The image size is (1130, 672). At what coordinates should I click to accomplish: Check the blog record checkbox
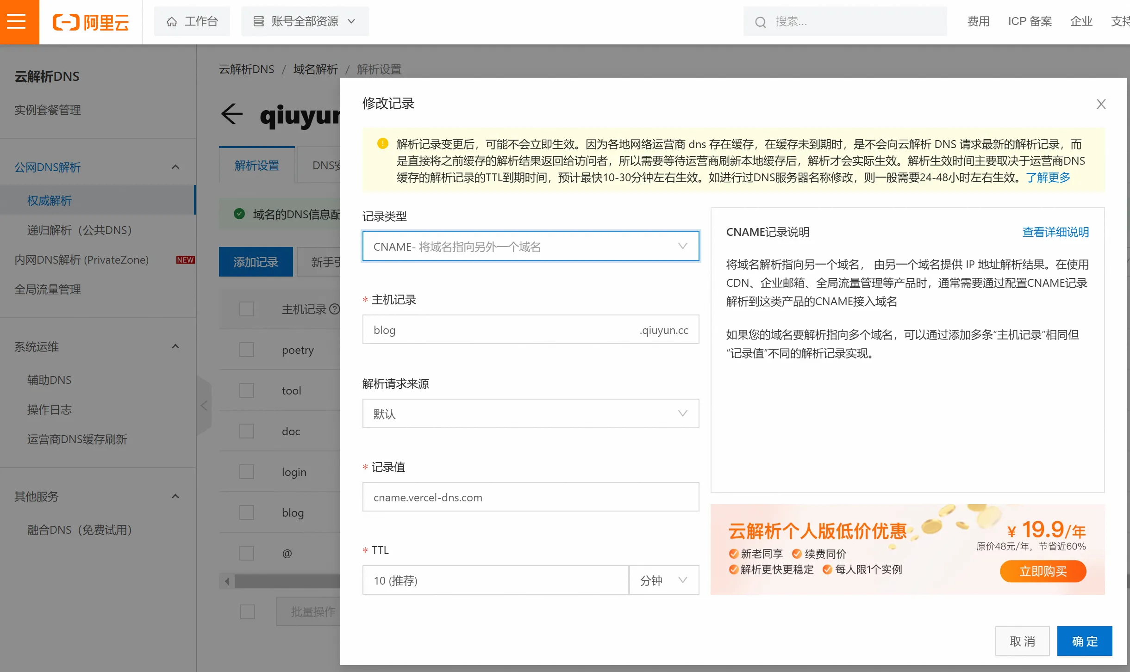pos(247,512)
